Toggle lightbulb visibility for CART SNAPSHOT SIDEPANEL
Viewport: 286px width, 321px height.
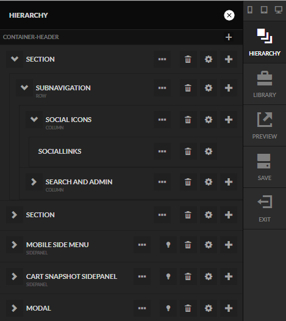pos(168,276)
